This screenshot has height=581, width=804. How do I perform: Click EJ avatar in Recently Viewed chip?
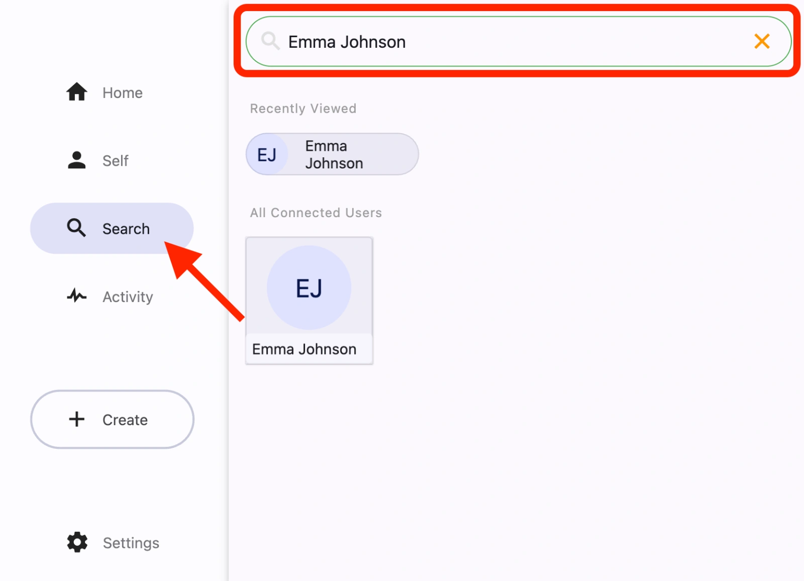click(x=267, y=155)
